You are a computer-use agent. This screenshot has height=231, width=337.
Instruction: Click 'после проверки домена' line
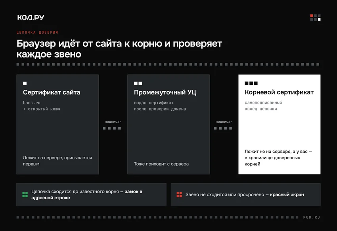160,109
